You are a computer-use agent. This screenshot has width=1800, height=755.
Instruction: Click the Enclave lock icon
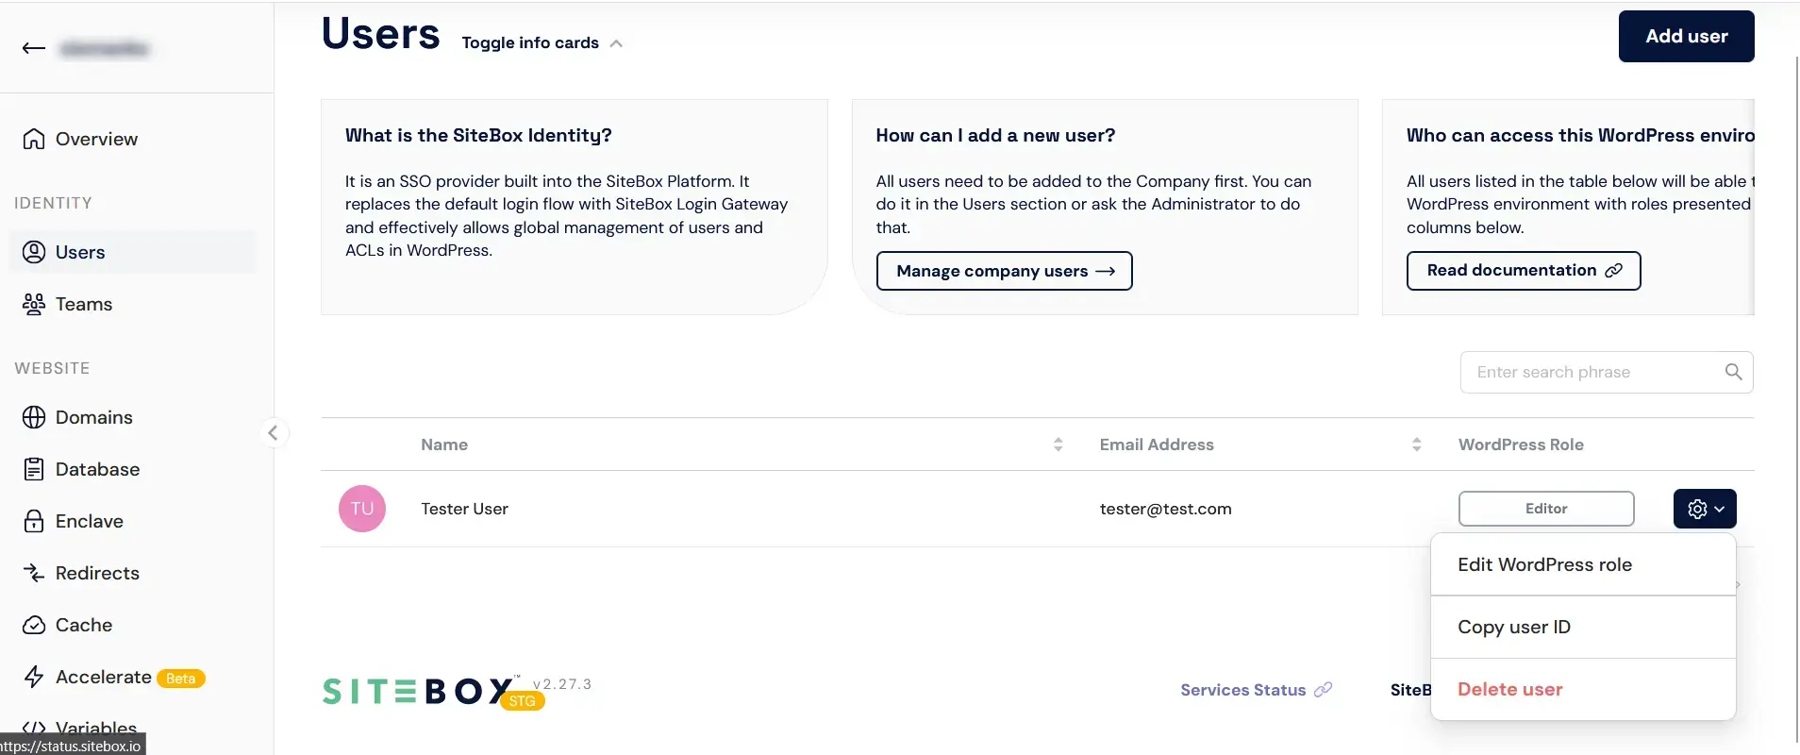(x=34, y=521)
